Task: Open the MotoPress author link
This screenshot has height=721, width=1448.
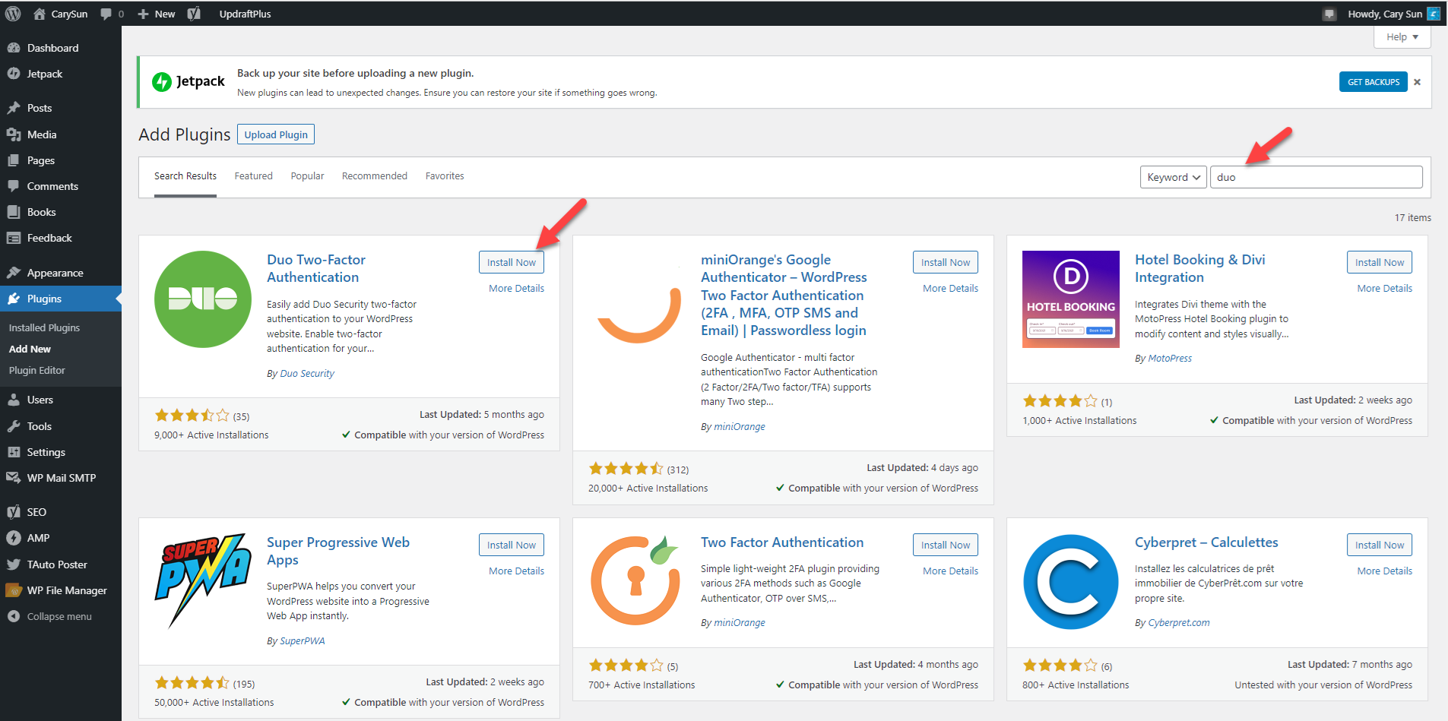Action: pyautogui.click(x=1170, y=358)
